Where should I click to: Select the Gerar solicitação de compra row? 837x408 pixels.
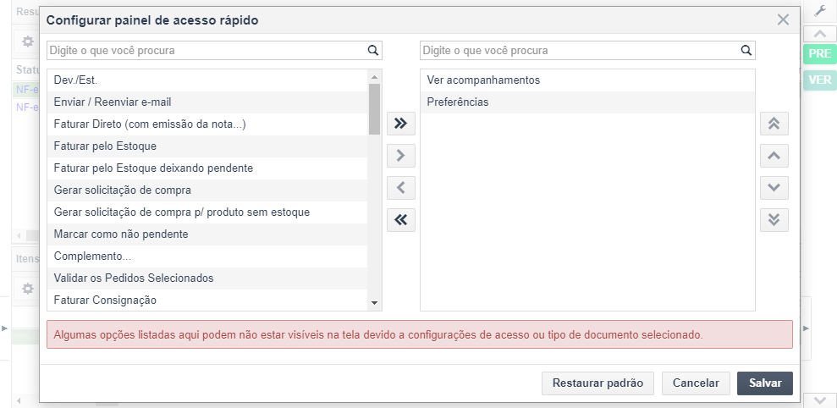207,190
